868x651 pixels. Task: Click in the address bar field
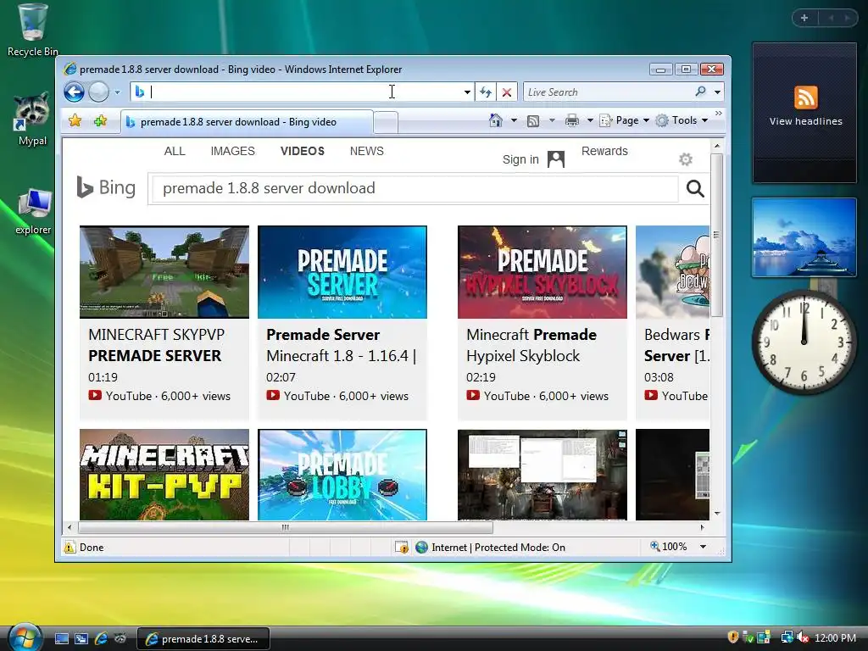[x=303, y=92]
